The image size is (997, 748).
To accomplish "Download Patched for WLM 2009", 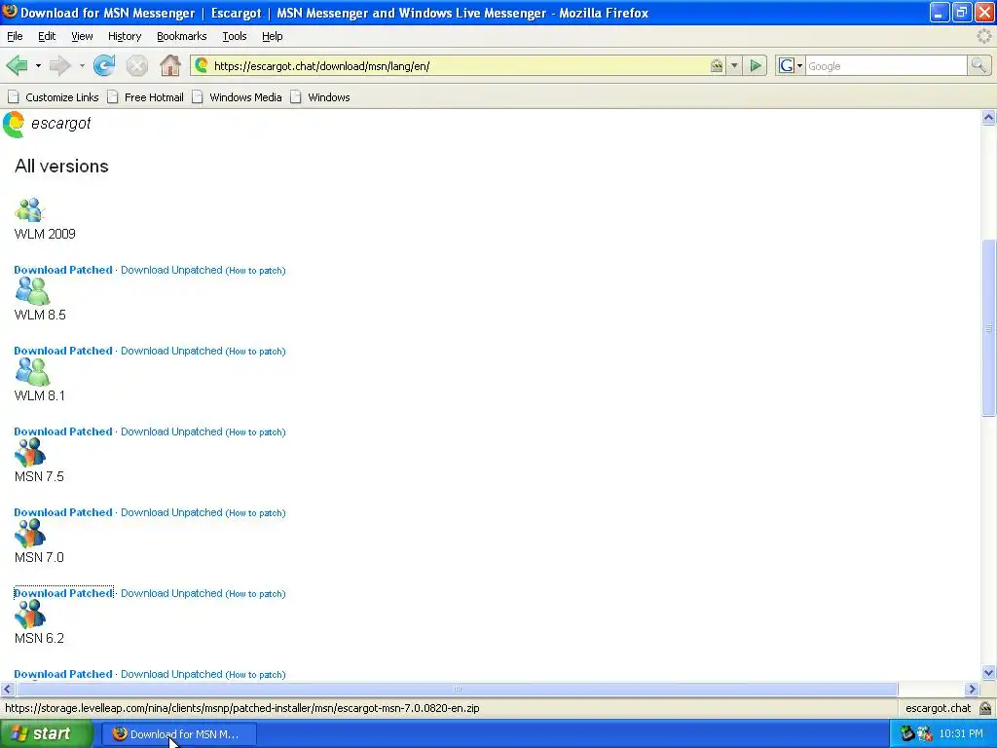I will 63,270.
